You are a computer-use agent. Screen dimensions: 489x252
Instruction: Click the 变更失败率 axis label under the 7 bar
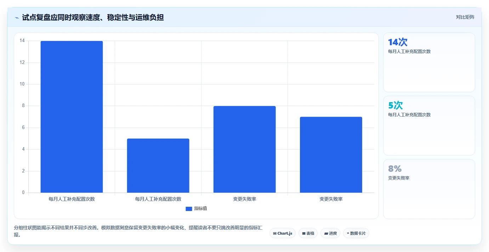[331, 199]
